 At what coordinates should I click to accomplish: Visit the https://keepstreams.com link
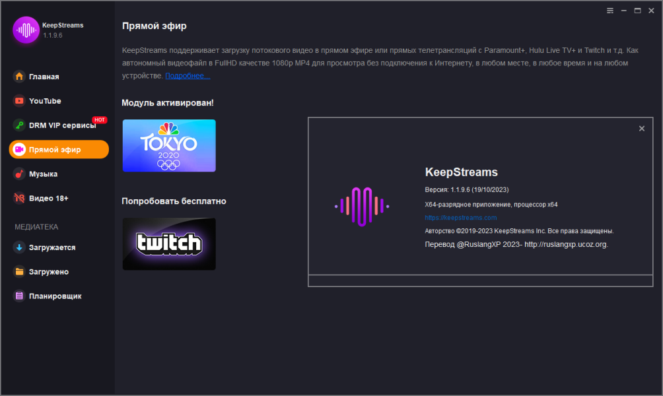[x=460, y=218]
